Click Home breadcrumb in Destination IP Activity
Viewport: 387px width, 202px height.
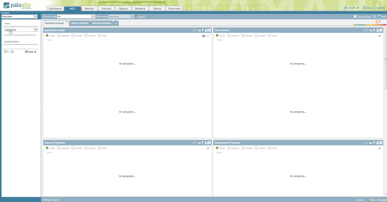point(219,152)
